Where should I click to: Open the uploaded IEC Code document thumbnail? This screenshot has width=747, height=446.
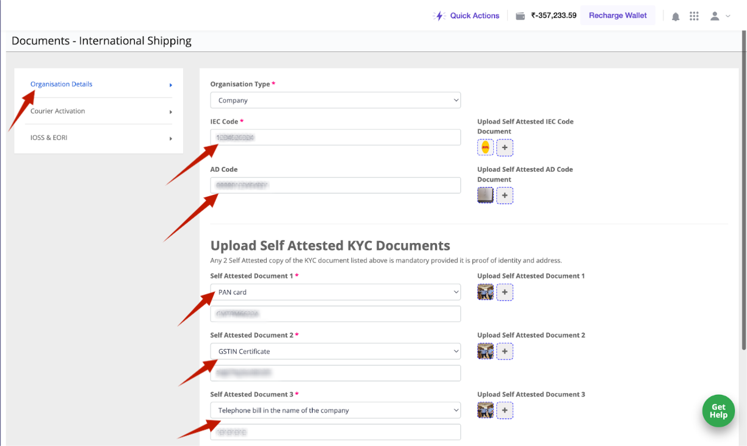click(x=485, y=147)
